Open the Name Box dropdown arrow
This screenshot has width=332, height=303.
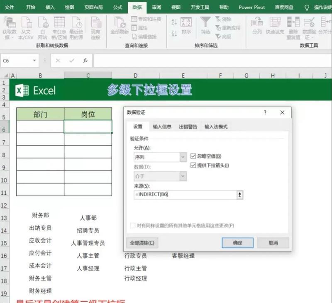pos(34,61)
